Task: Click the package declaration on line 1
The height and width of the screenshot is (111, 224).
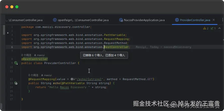Action: click(56, 27)
